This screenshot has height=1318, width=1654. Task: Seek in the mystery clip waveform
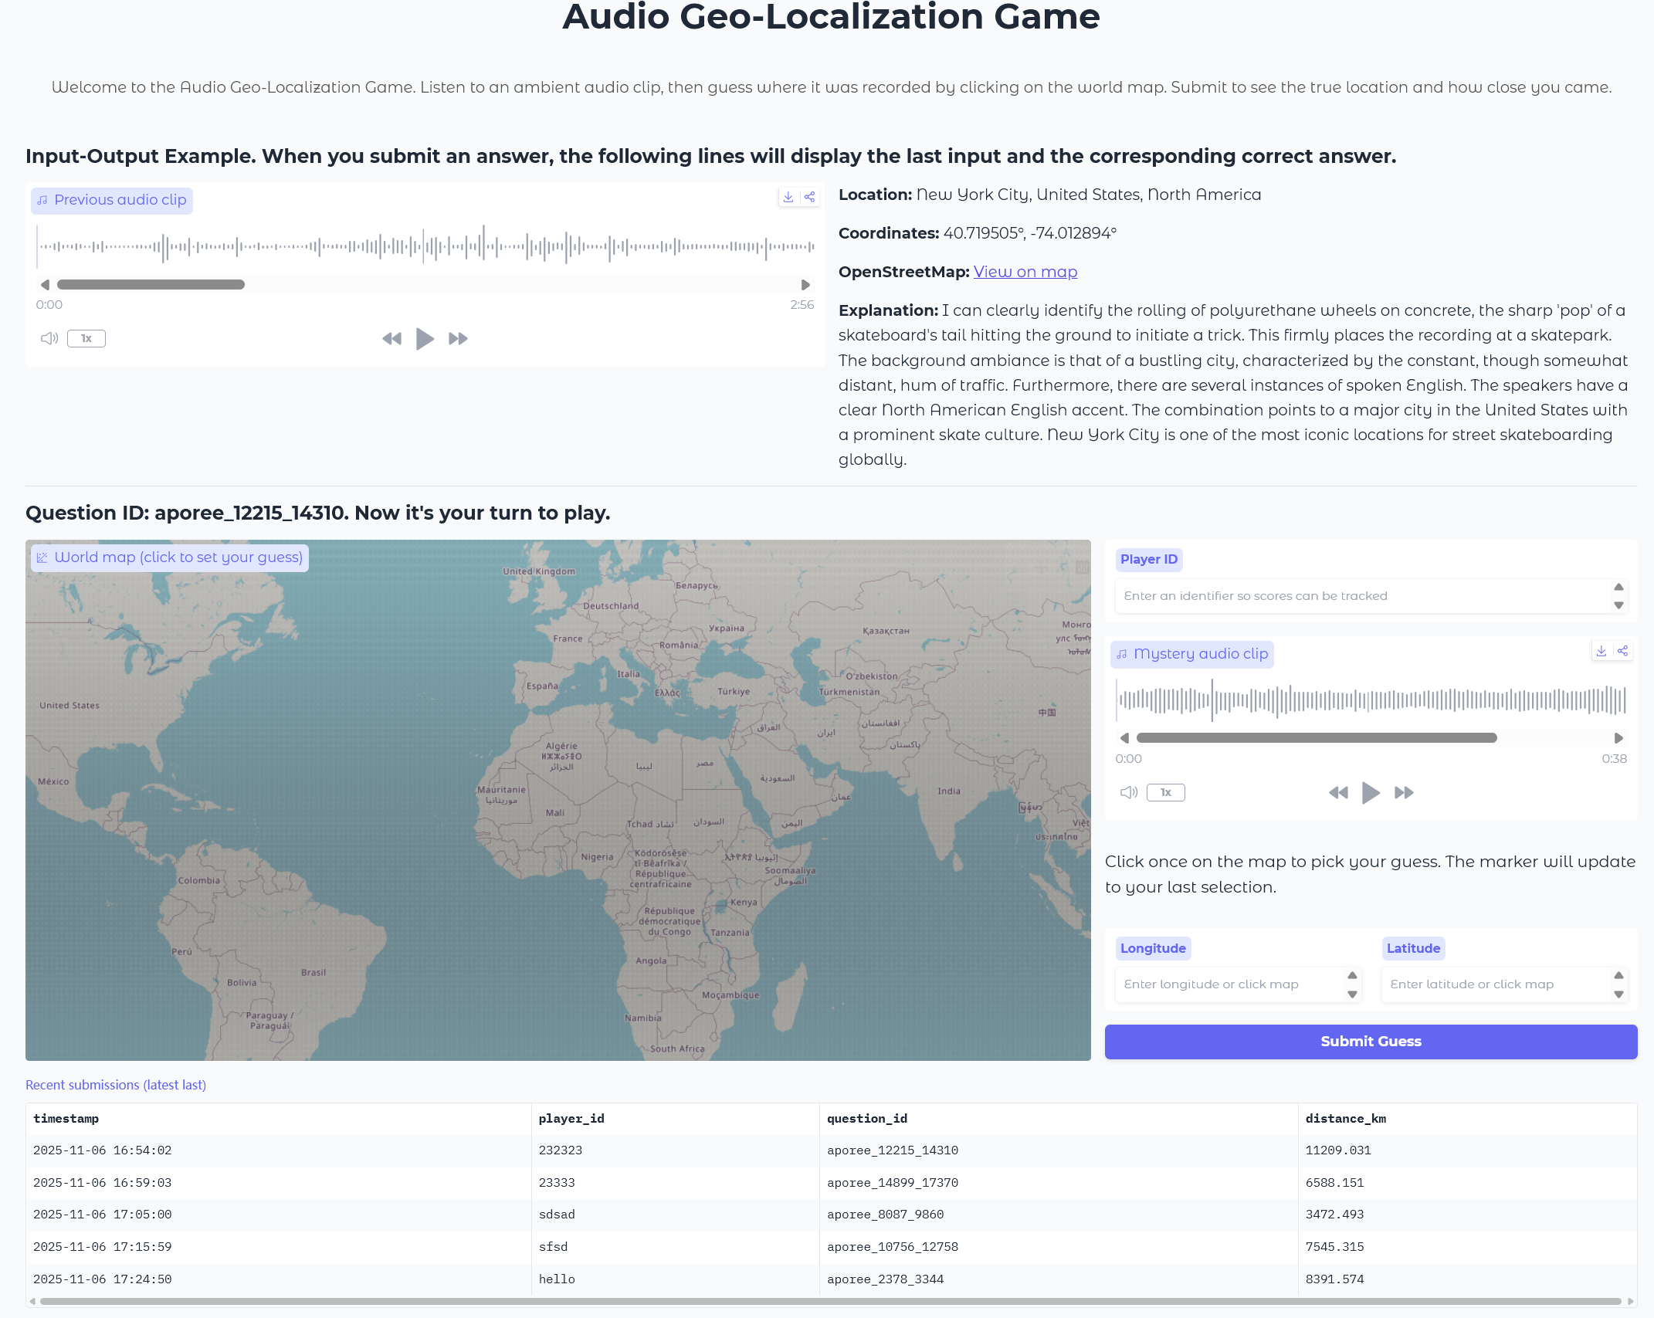pyautogui.click(x=1371, y=700)
